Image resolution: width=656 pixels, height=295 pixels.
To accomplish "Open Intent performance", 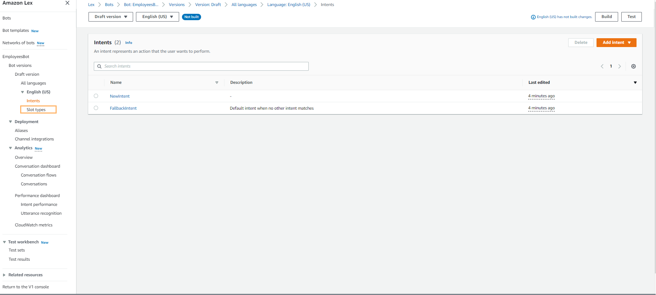I will click(39, 204).
